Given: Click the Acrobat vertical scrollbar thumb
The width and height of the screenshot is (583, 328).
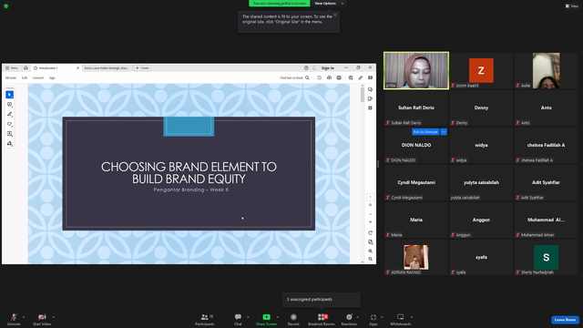Looking at the screenshot, I should [363, 95].
